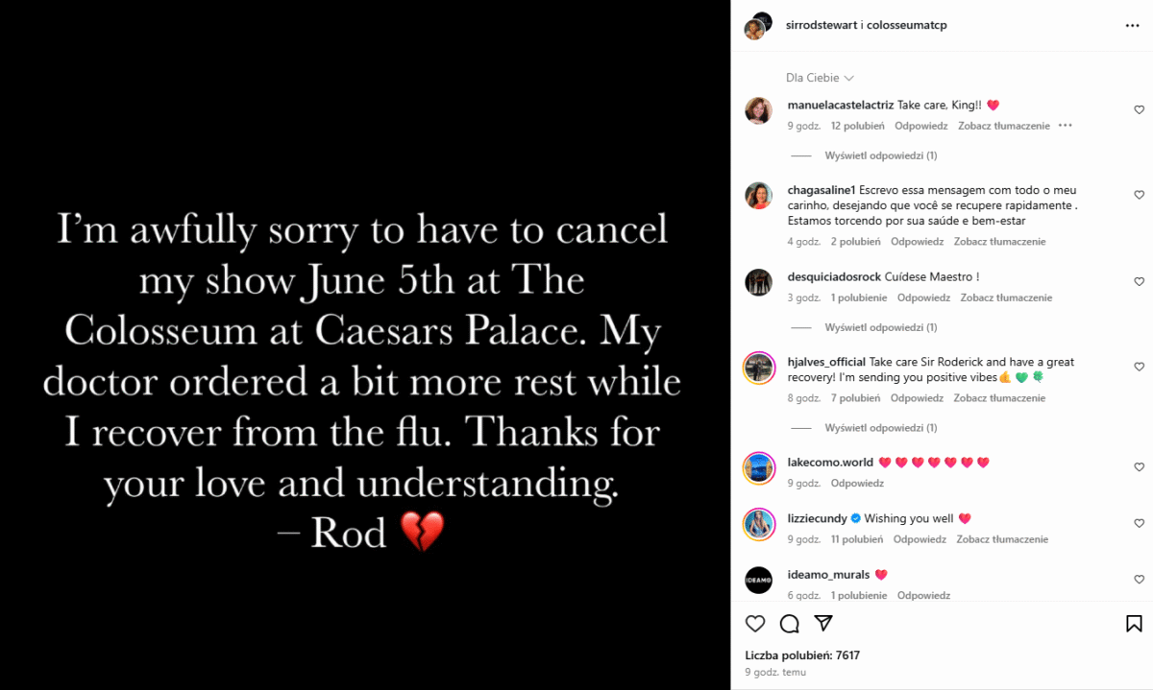Image resolution: width=1153 pixels, height=690 pixels.
Task: Open the colosseumatcp profile link
Action: [906, 26]
